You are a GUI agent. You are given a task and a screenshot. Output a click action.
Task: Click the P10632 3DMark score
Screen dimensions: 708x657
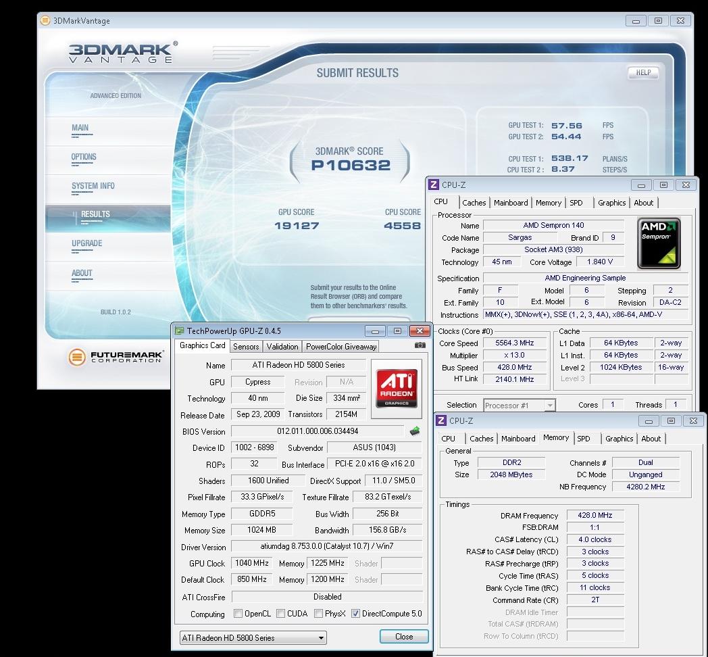coord(351,166)
